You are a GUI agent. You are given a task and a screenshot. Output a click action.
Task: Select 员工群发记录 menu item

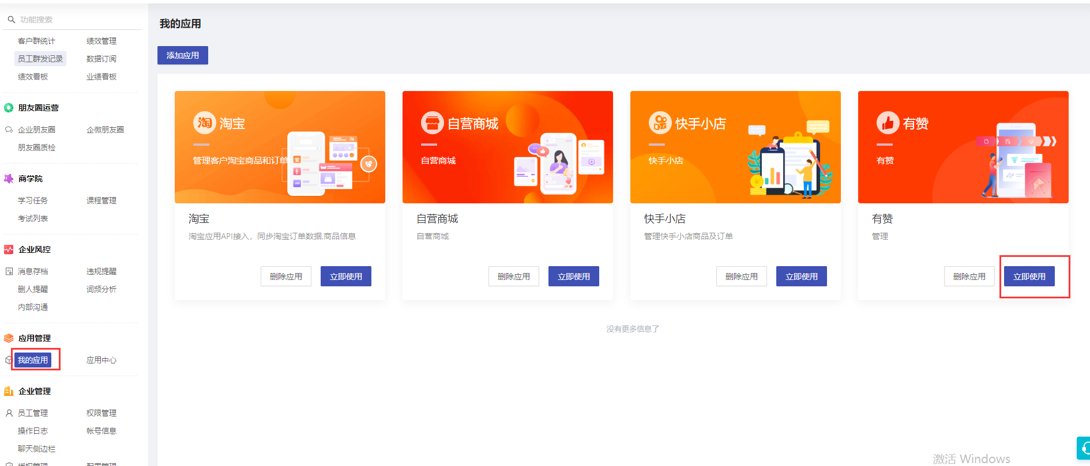(x=40, y=59)
